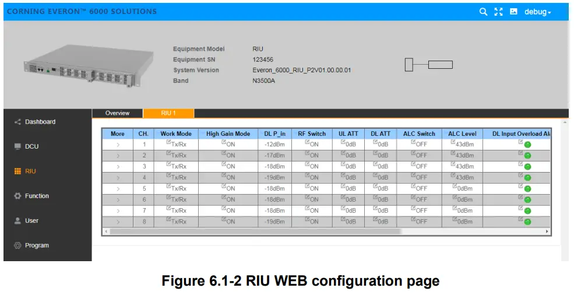Select RIU in the sidebar
This screenshot has width=574, height=295.
coord(30,171)
